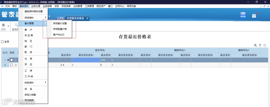
Task: Open the 工资管理 menu
Action: point(89,6)
